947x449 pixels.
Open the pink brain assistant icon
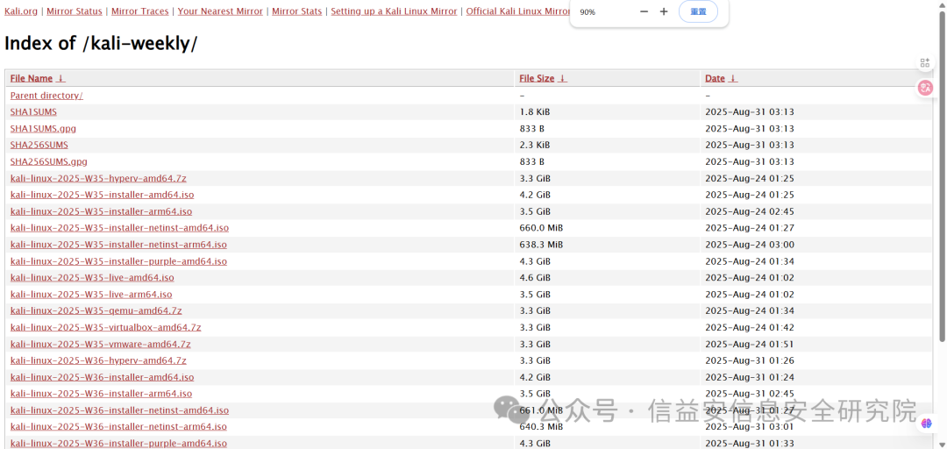927,424
